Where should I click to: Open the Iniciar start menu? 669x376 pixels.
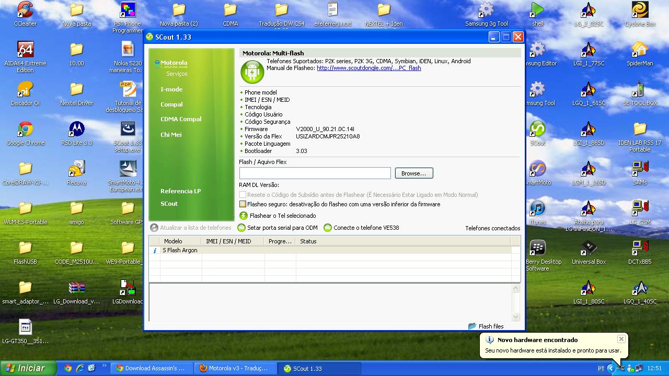(28, 368)
